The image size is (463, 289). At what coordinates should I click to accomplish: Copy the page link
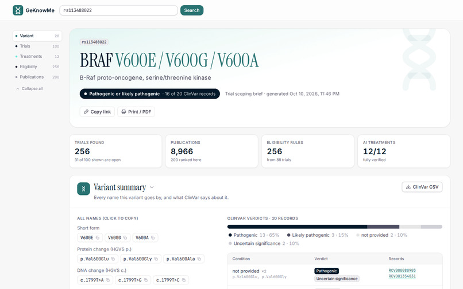coord(97,112)
